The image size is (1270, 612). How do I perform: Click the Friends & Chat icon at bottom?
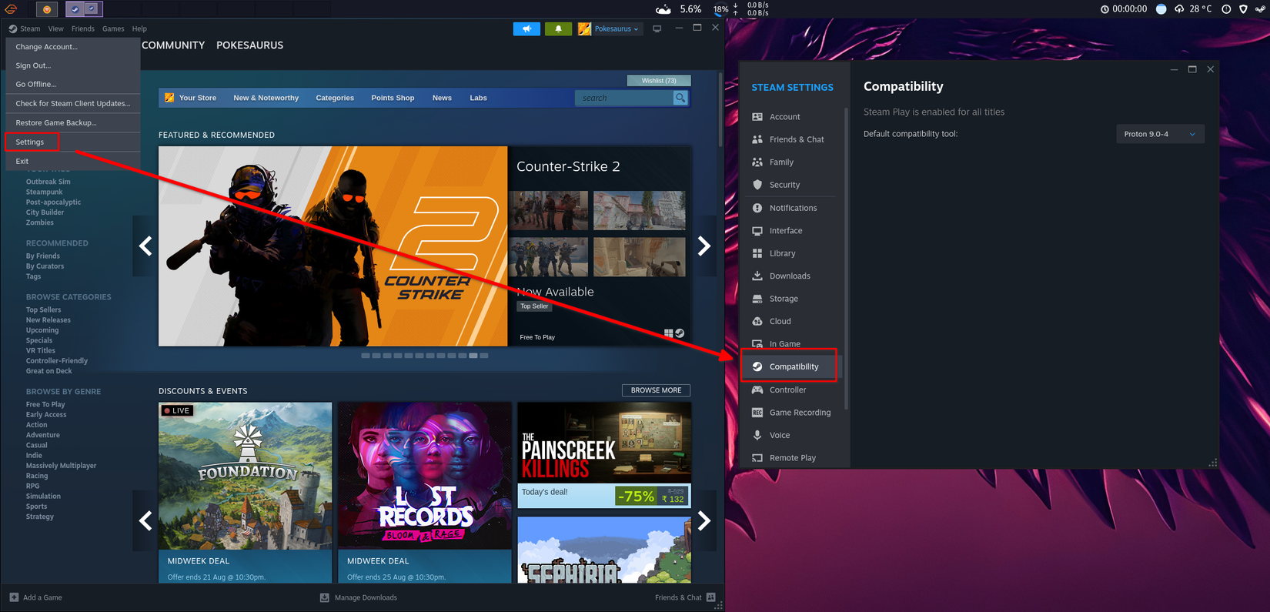[710, 597]
